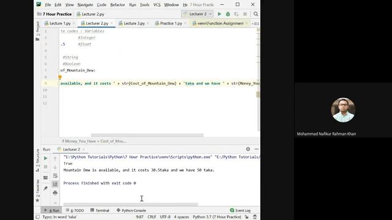Screen dimensions: 392x220
Task: Open the Navigate menu
Action: tap(85, 5)
